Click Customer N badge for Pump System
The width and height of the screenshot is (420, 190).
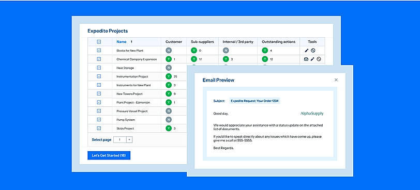pos(169,120)
